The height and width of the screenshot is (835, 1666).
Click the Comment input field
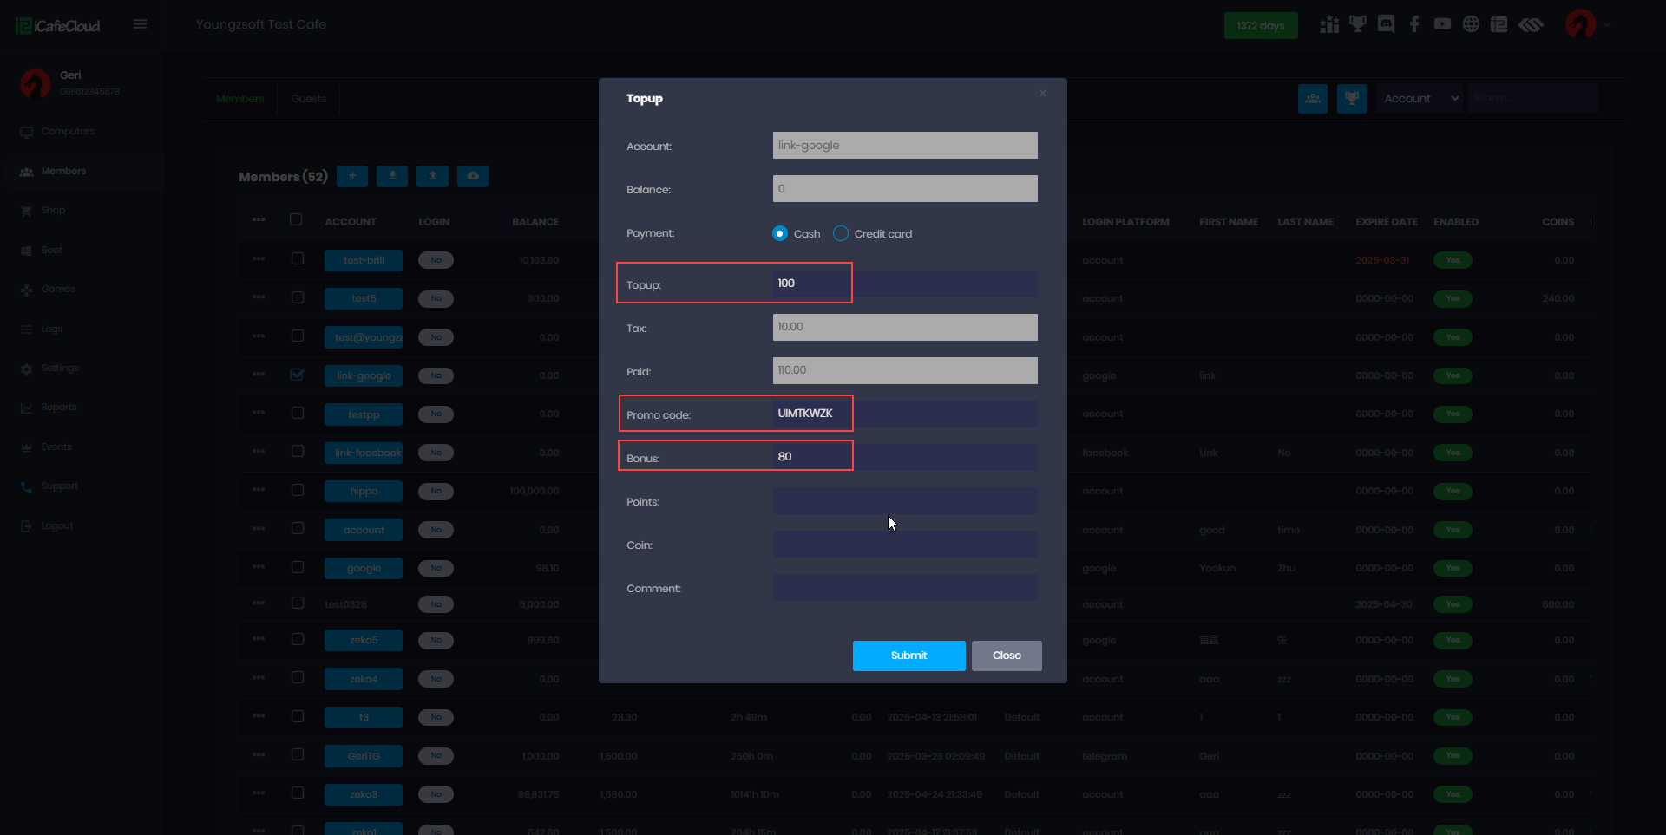tap(905, 588)
